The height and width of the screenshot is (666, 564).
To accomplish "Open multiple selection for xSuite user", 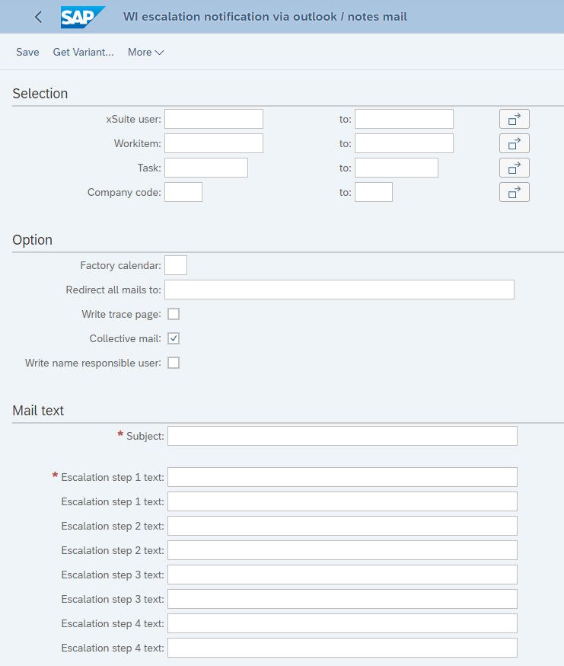I will (x=514, y=119).
